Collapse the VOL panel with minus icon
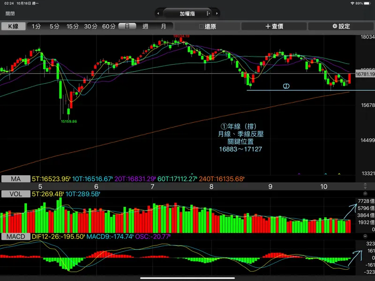Screen dimensions: 375x281 pos(365,194)
